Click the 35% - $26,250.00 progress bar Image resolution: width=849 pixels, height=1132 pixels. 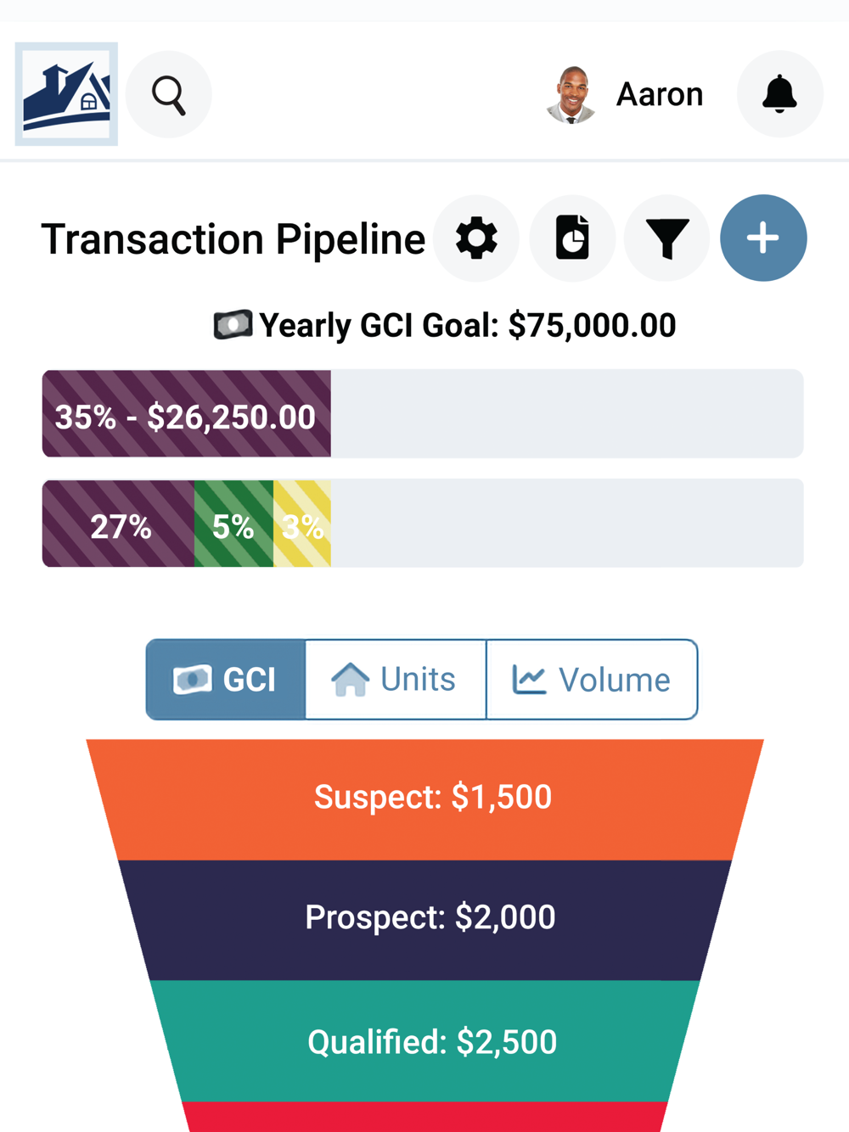tap(186, 414)
